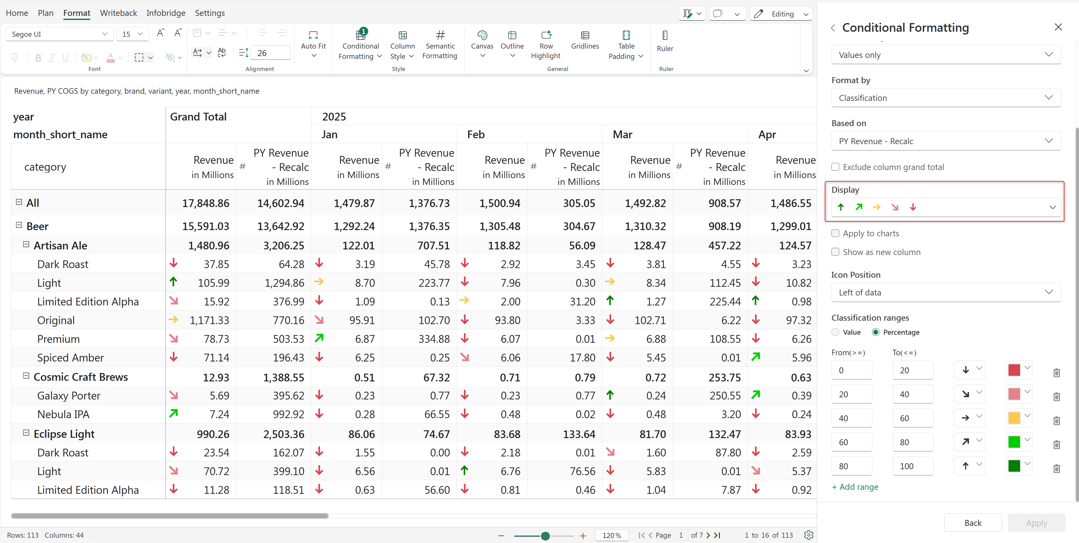This screenshot has height=543, width=1079.
Task: Switch to the Writeback tab
Action: click(x=118, y=13)
